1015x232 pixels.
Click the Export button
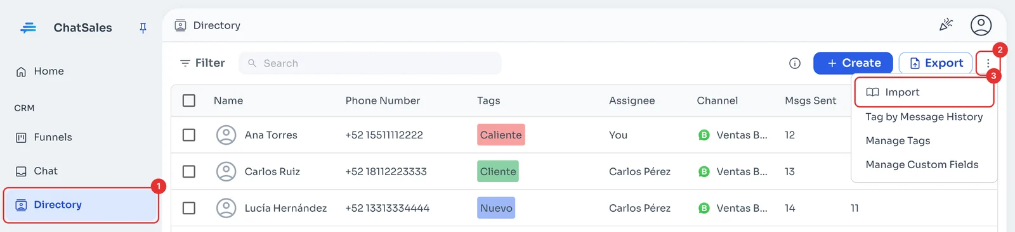936,63
